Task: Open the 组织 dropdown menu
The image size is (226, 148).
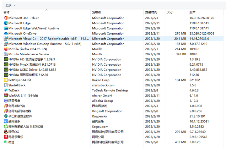Action: tap(10, 5)
